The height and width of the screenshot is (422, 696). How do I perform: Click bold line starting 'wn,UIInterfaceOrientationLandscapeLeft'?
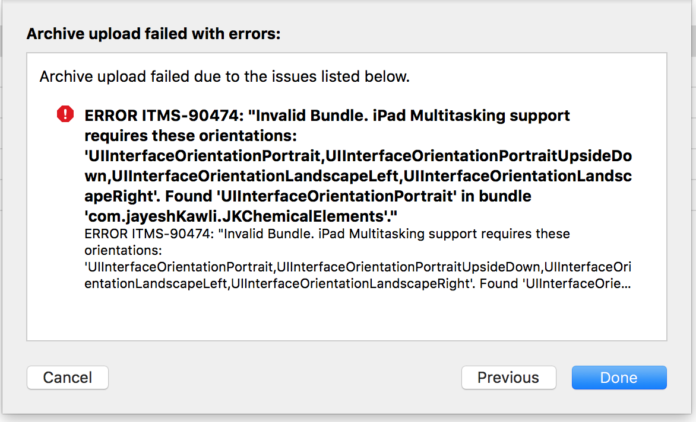[358, 176]
